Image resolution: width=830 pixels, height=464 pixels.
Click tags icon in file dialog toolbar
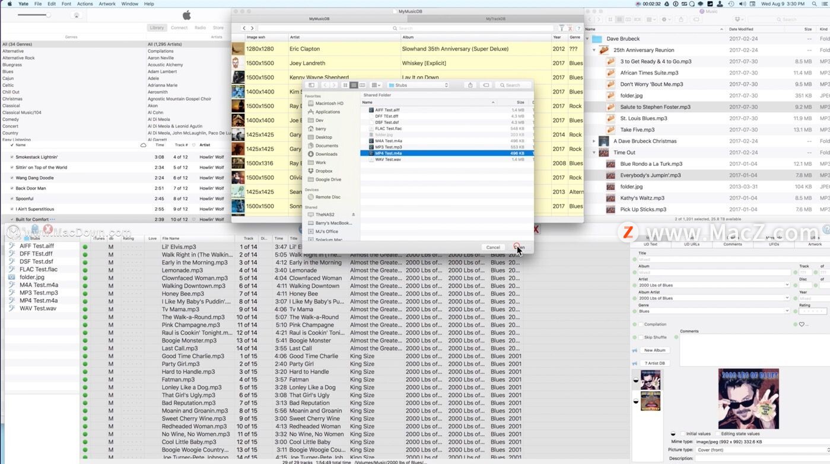[486, 85]
